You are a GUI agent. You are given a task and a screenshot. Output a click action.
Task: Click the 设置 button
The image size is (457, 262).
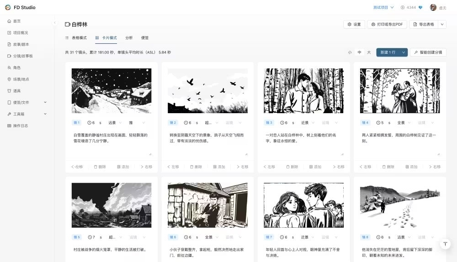pos(354,25)
